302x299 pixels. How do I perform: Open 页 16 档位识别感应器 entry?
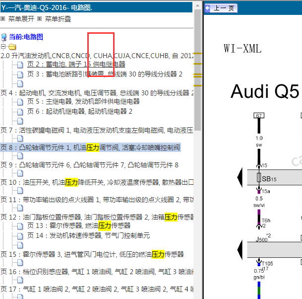point(97,272)
